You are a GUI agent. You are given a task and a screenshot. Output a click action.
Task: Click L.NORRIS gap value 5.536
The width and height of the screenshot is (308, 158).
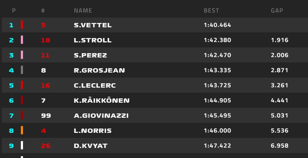[279, 131]
